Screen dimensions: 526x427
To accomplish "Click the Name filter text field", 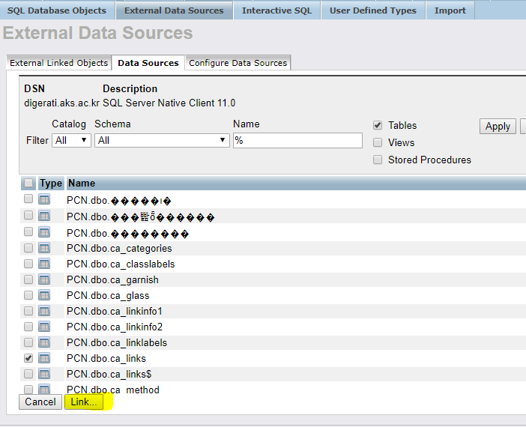I will tap(297, 140).
